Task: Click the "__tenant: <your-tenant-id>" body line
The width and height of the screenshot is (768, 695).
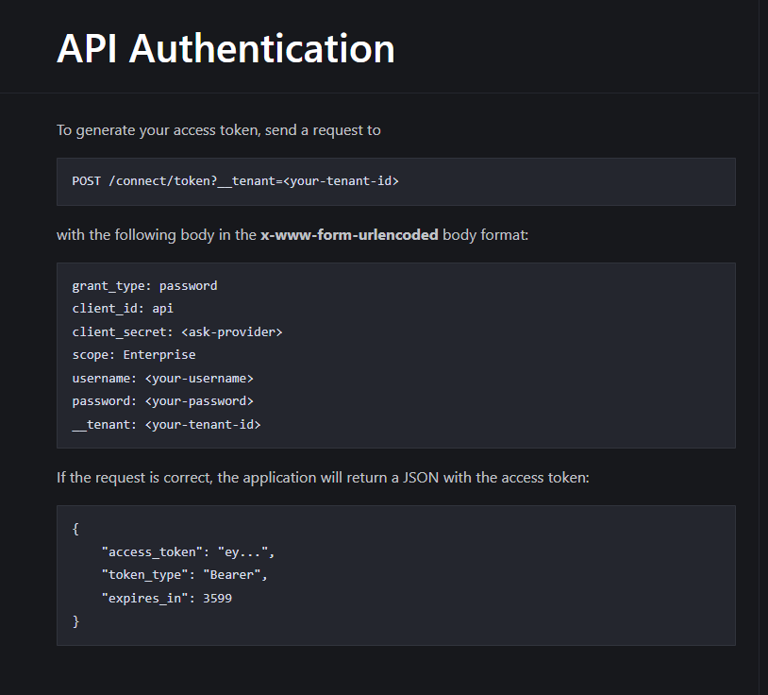Action: [x=167, y=424]
